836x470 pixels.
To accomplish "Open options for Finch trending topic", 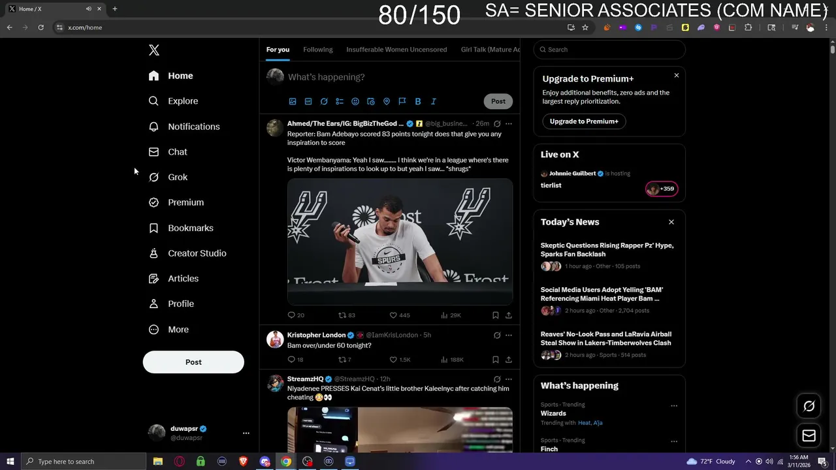I will (x=674, y=441).
